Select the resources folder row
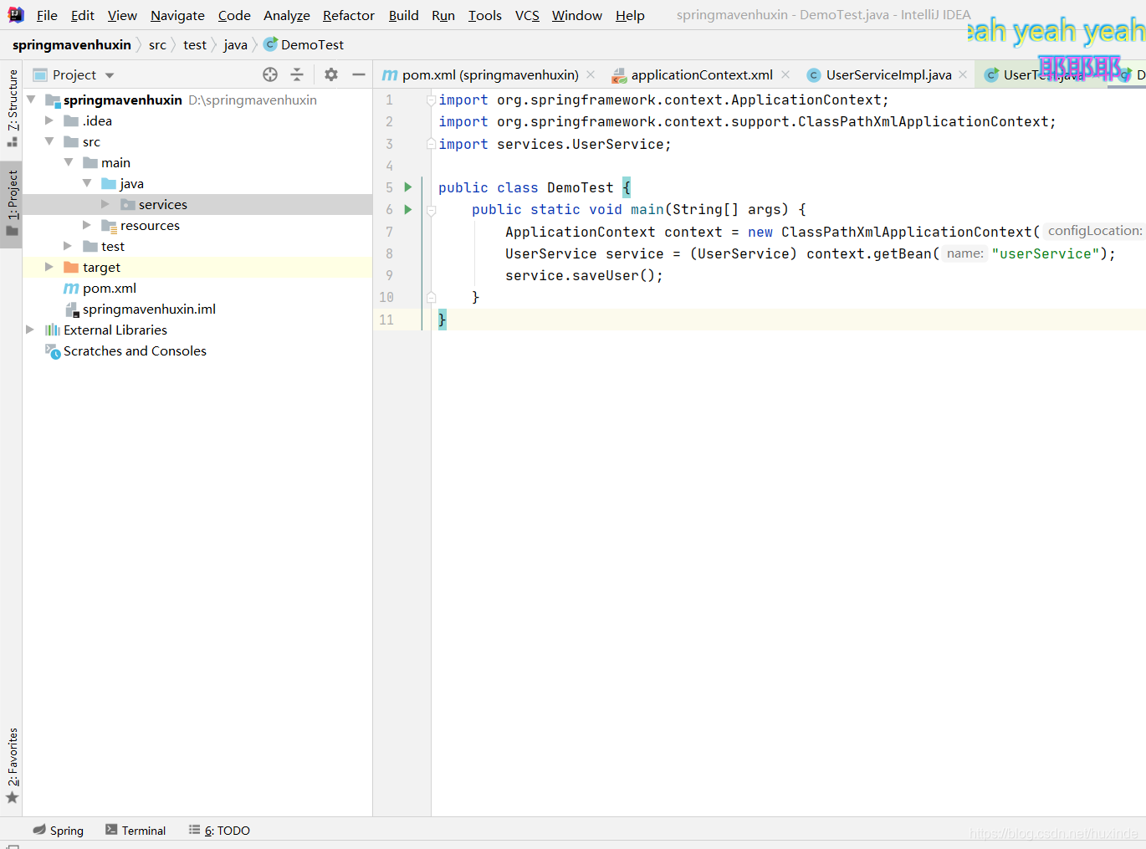Screen dimensions: 1146x849 pyautogui.click(x=197, y=225)
